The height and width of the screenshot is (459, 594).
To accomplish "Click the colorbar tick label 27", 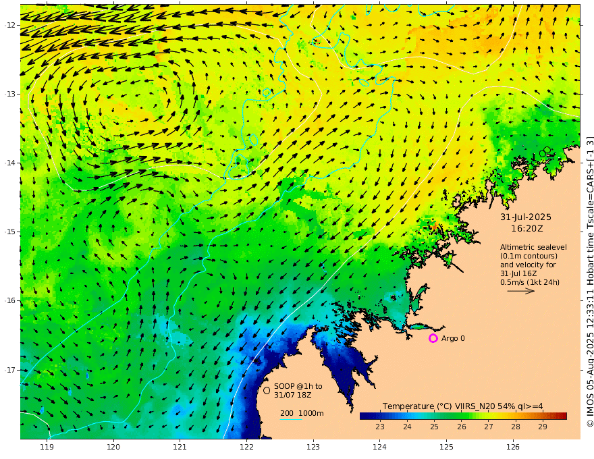I will [488, 427].
